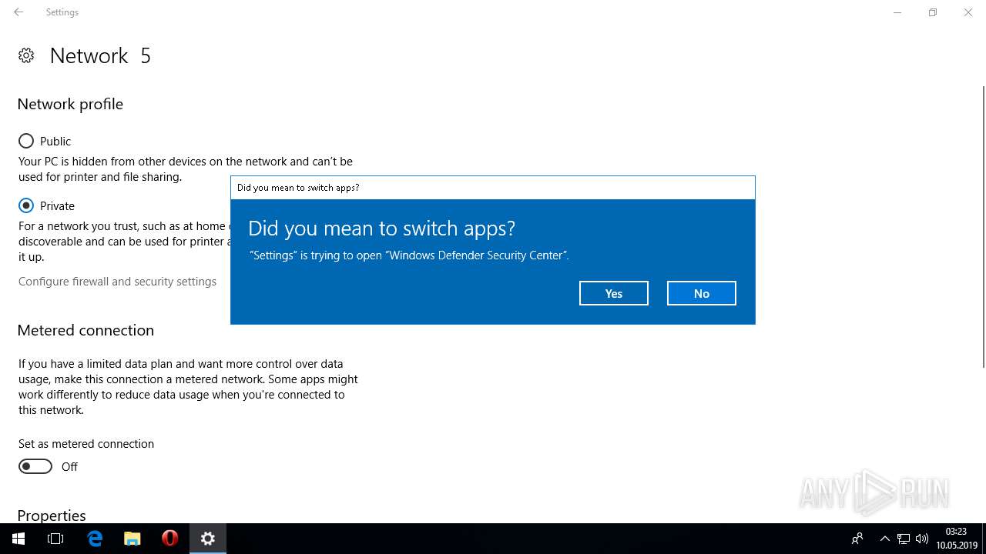
Task: Decline switching apps with No
Action: coord(702,293)
